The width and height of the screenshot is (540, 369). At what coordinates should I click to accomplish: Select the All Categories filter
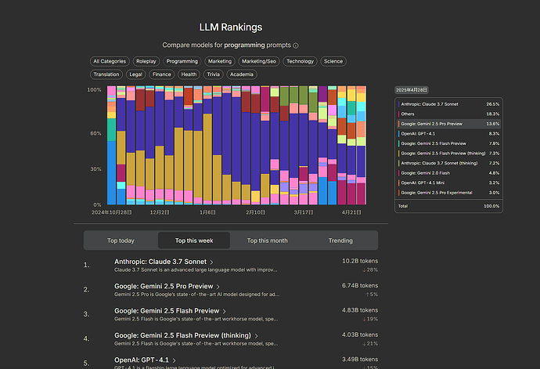click(110, 61)
